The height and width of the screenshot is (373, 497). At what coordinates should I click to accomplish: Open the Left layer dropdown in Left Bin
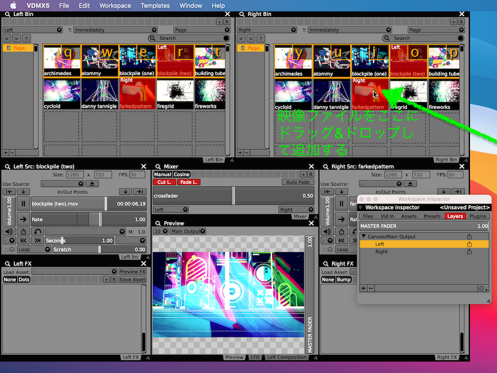coord(33,30)
